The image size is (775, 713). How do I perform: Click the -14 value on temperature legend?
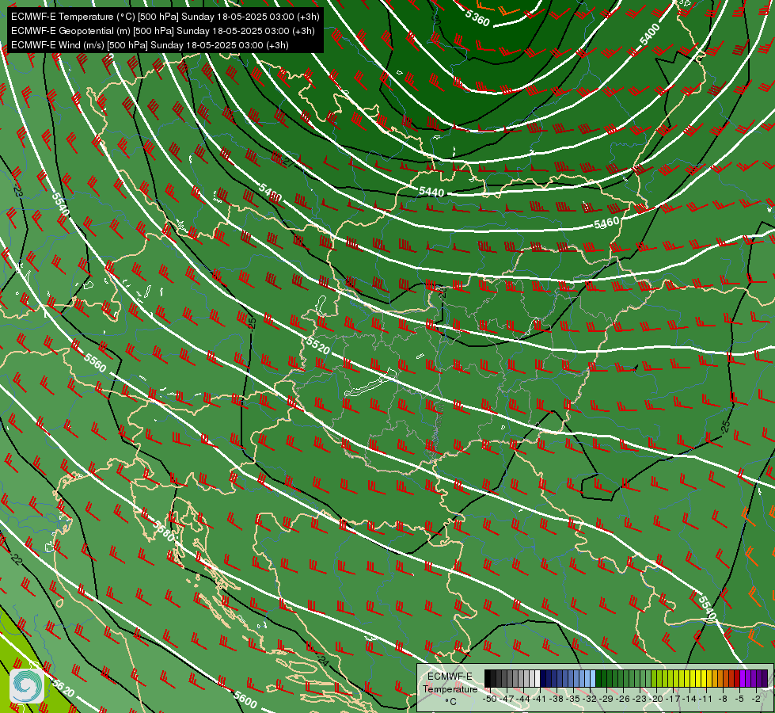(x=690, y=699)
